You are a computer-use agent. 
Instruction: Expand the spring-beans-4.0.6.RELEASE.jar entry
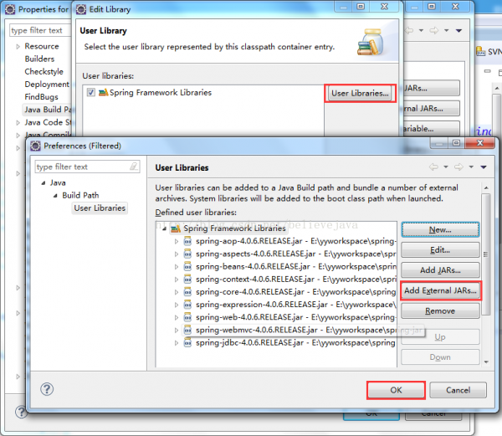click(177, 267)
